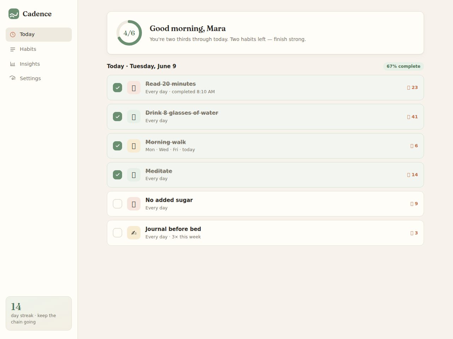Viewport: 453px width, 339px height.
Task: Click the clock icon beside Today
Action: (13, 35)
